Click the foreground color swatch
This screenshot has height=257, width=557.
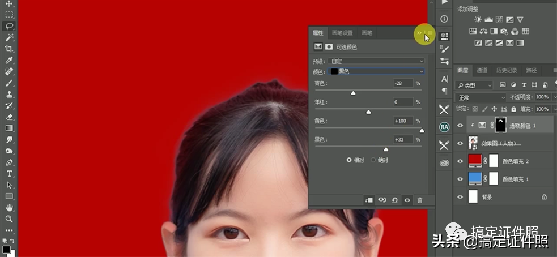pyautogui.click(x=6, y=249)
